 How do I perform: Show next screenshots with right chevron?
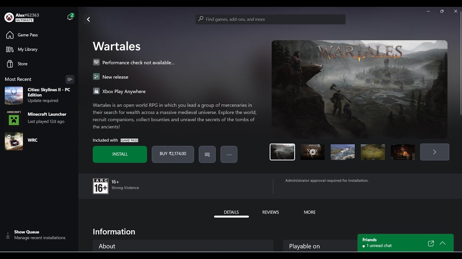point(435,152)
